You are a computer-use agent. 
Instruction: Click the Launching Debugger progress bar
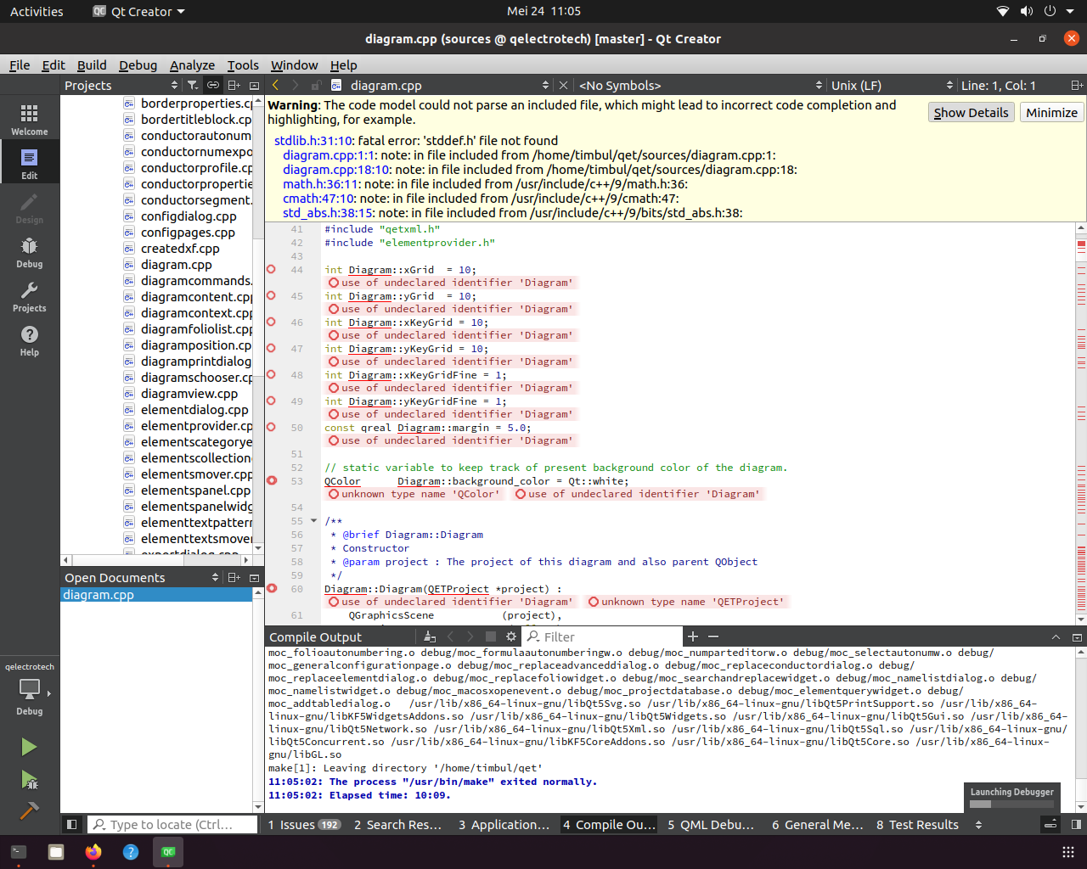(x=1011, y=804)
